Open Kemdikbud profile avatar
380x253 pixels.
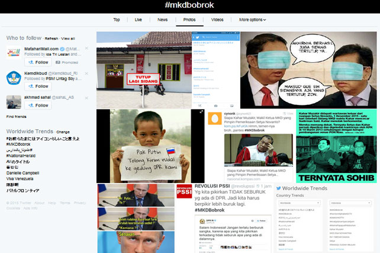pyautogui.click(x=14, y=78)
